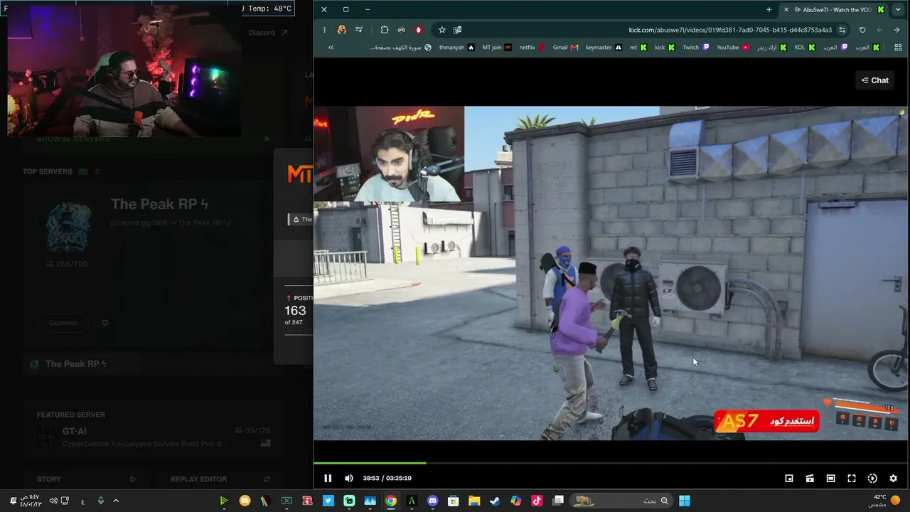Mute the video player volume
Viewport: 910px width, 512px height.
coord(348,479)
